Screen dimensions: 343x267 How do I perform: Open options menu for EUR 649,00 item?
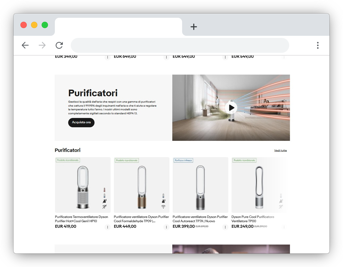(166, 57)
